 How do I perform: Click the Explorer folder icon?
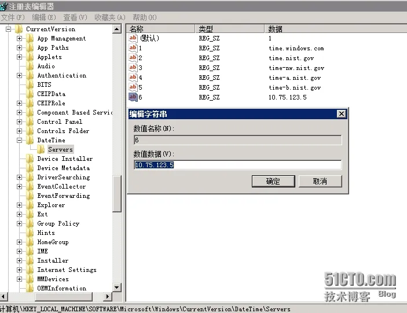pyautogui.click(x=30, y=205)
